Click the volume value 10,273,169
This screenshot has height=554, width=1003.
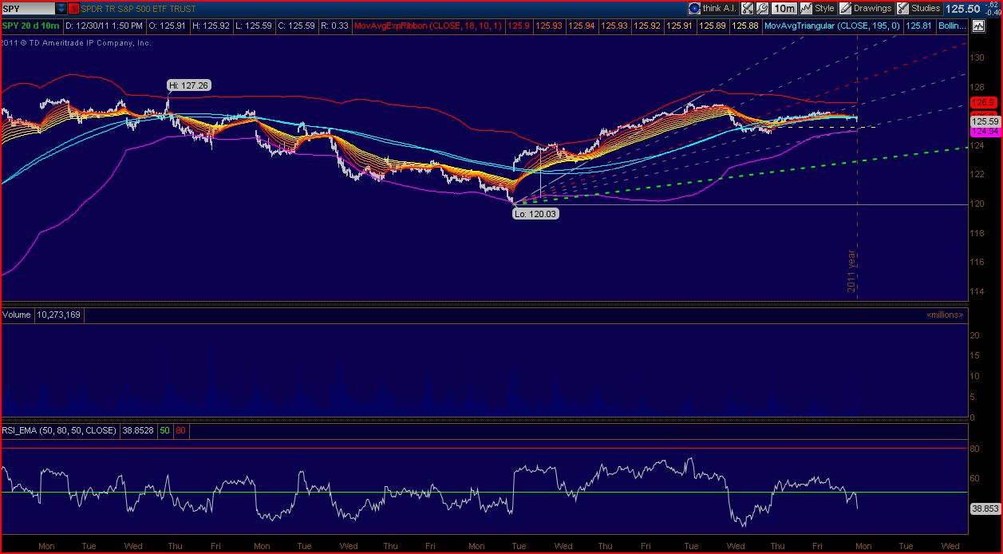(59, 315)
